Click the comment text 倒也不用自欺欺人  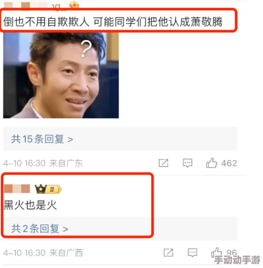click(46, 22)
